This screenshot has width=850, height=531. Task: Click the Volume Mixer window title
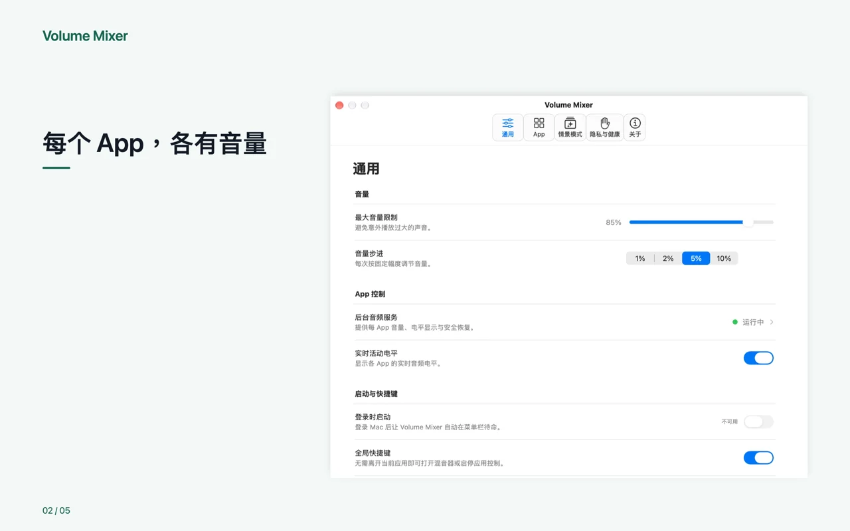568,105
